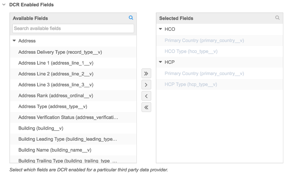The width and height of the screenshot is (288, 174).
Task: Choose the Building Name field
Action: 55,150
